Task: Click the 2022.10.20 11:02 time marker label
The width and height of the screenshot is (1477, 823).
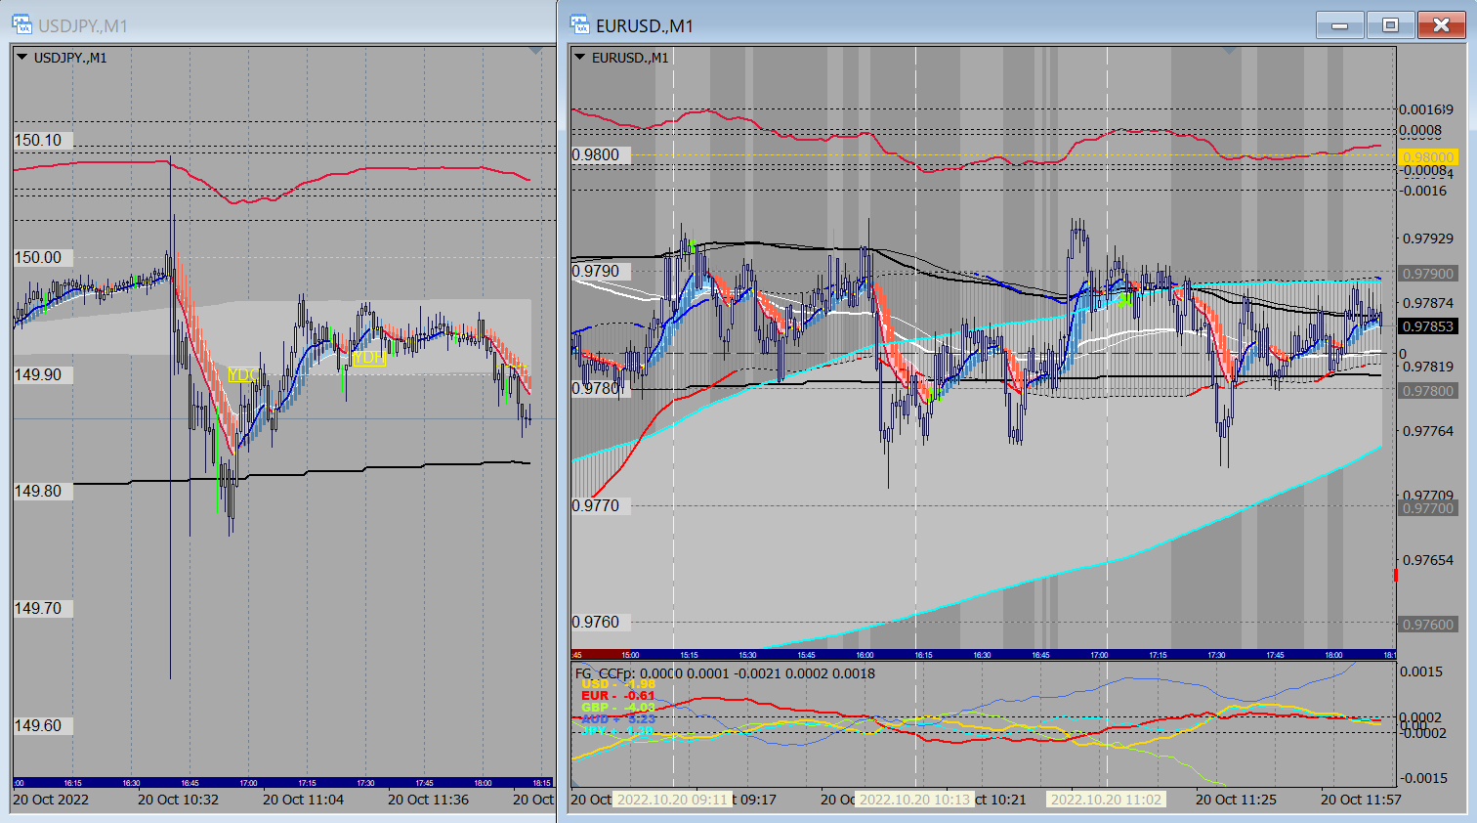Action: pyautogui.click(x=1106, y=800)
